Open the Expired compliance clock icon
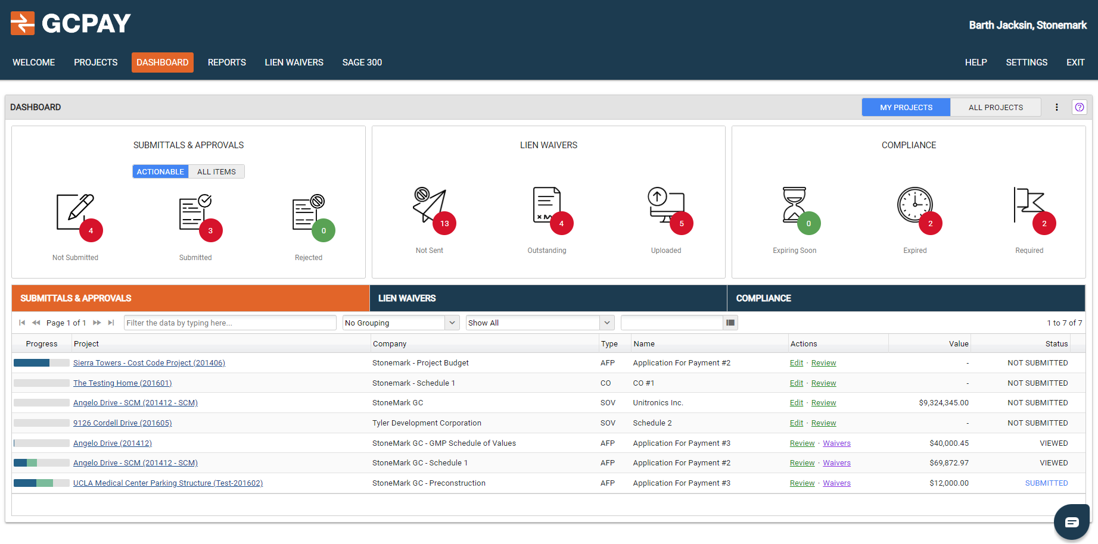This screenshot has width=1098, height=544. (x=915, y=205)
